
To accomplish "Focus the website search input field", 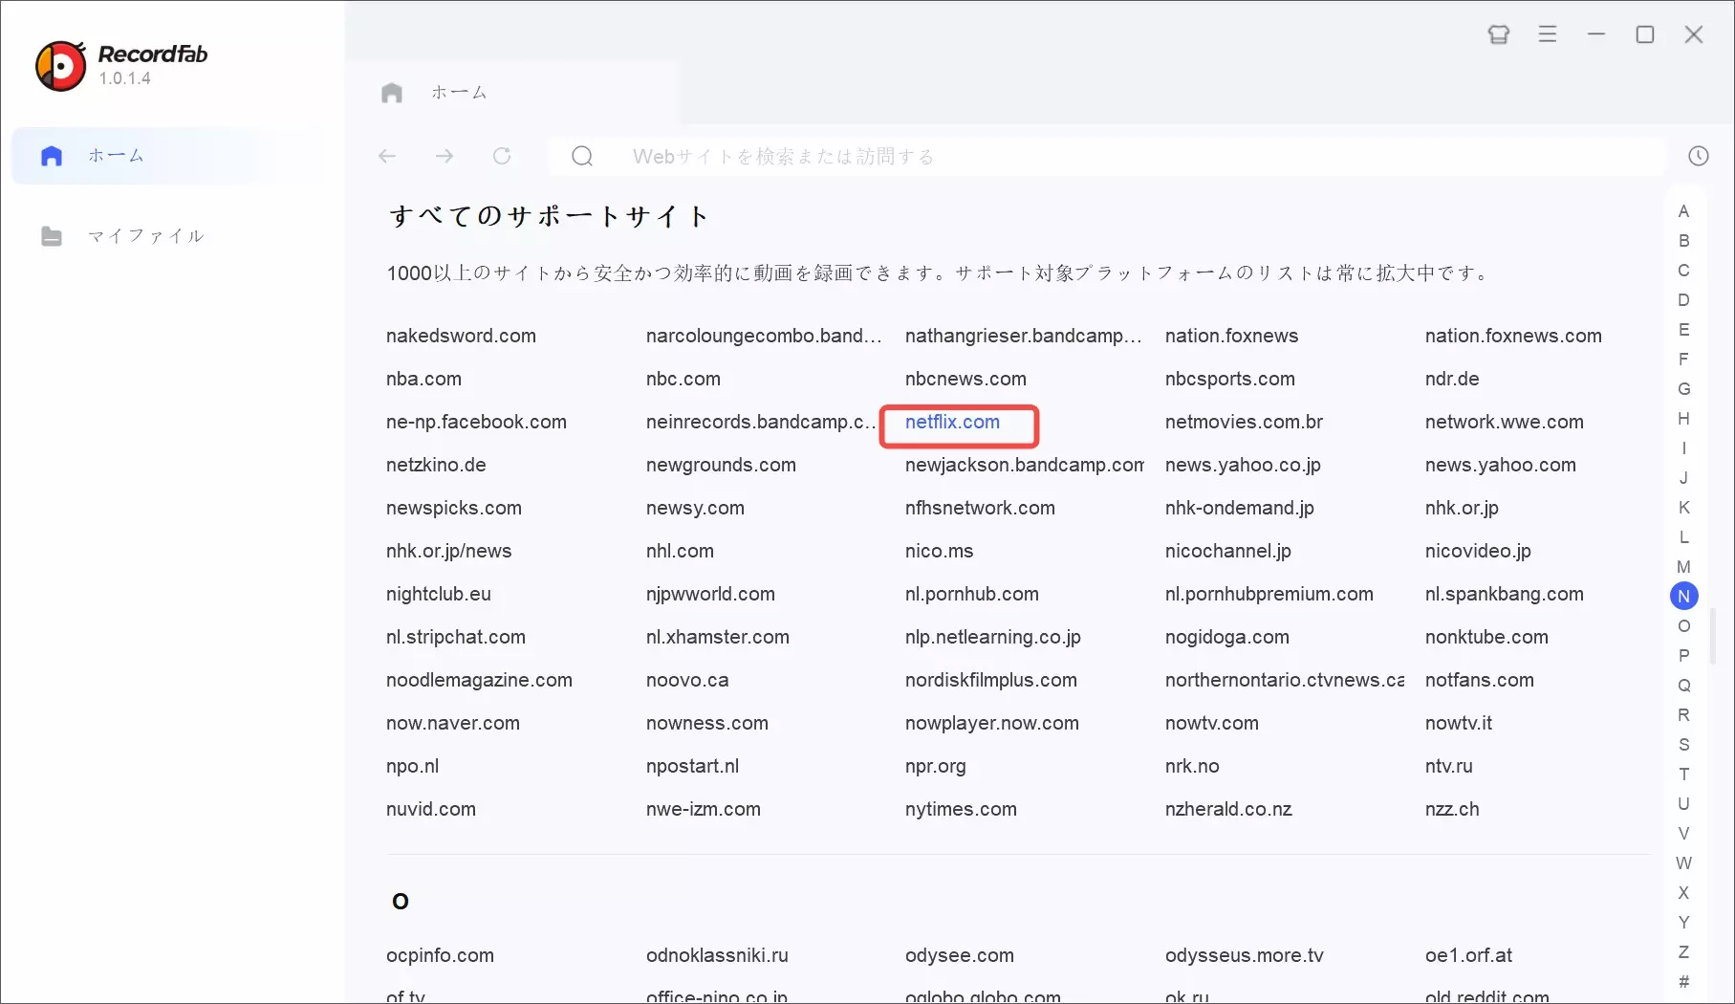I will pyautogui.click(x=1107, y=156).
